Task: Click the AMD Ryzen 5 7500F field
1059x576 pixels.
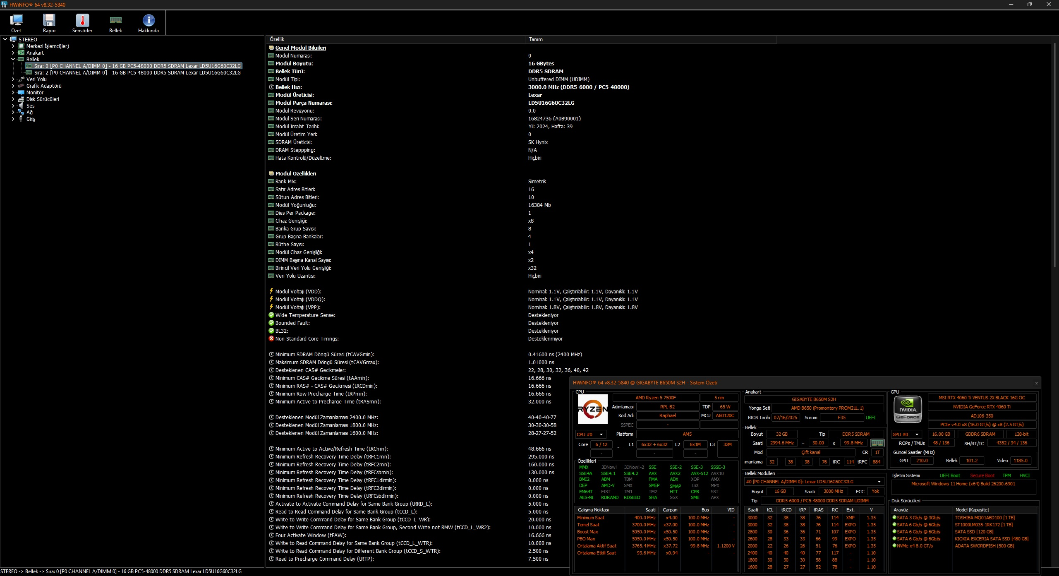Action: 656,398
